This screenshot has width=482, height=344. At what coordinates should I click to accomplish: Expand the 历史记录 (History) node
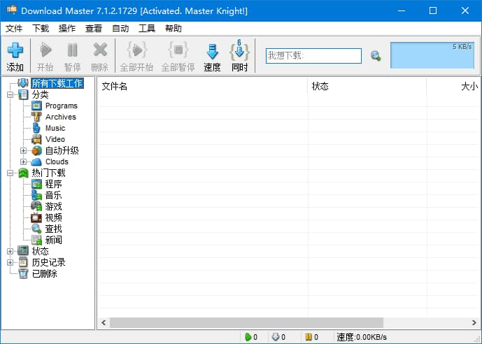click(10, 262)
